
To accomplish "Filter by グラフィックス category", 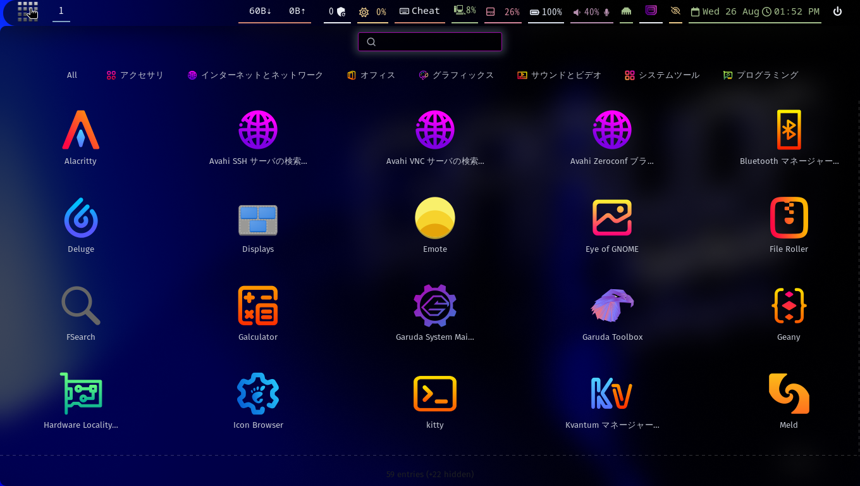I will (456, 75).
